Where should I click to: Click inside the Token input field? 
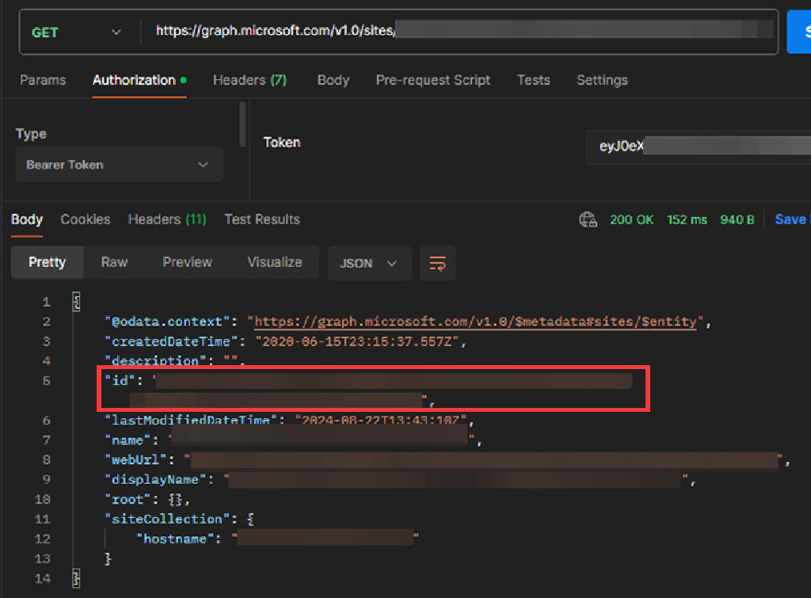[713, 147]
